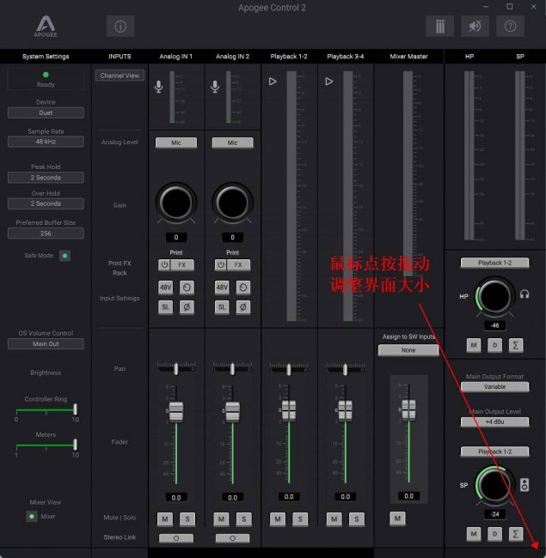Open the help question mark icon

(x=510, y=26)
